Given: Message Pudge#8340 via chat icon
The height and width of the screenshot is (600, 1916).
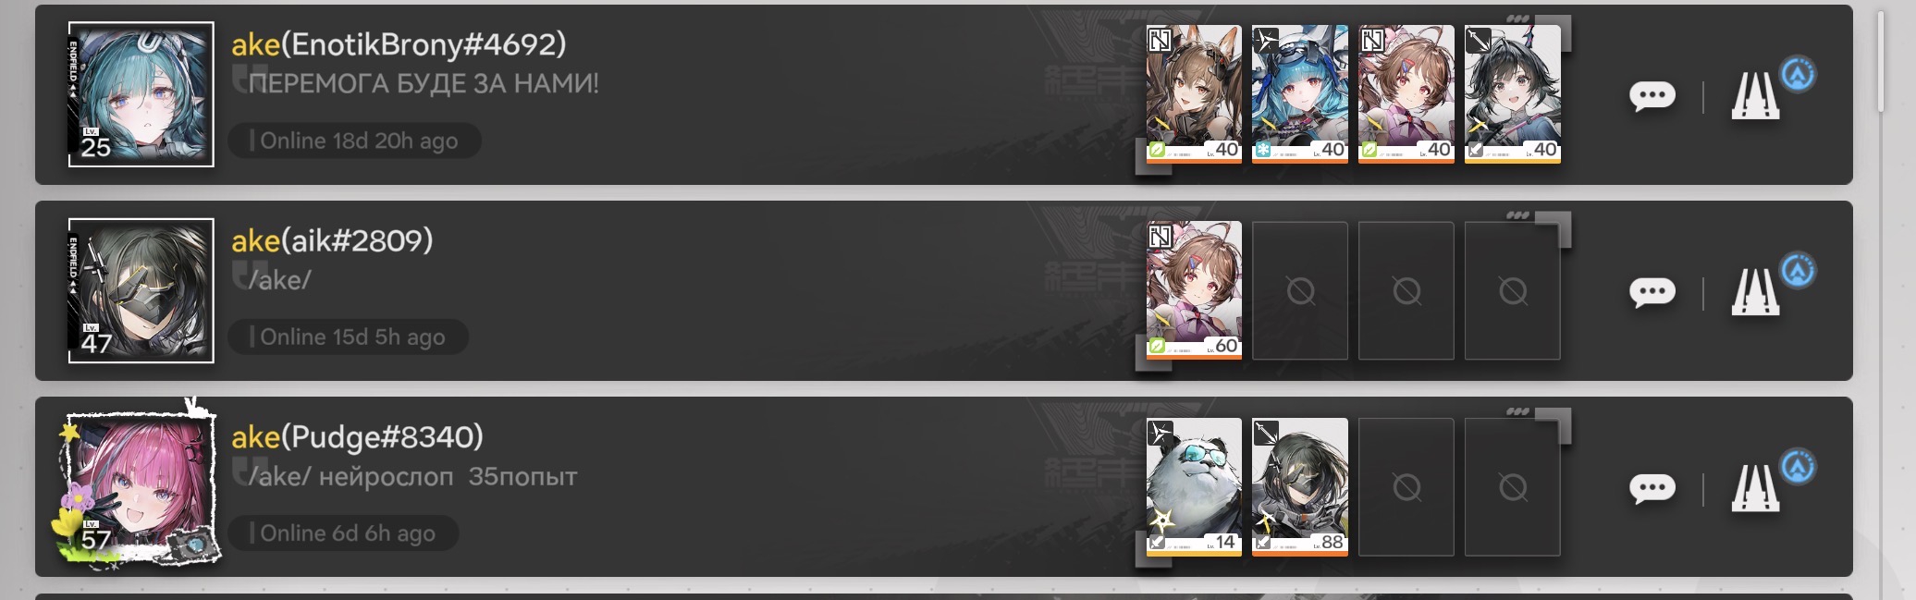Looking at the screenshot, I should tap(1652, 488).
